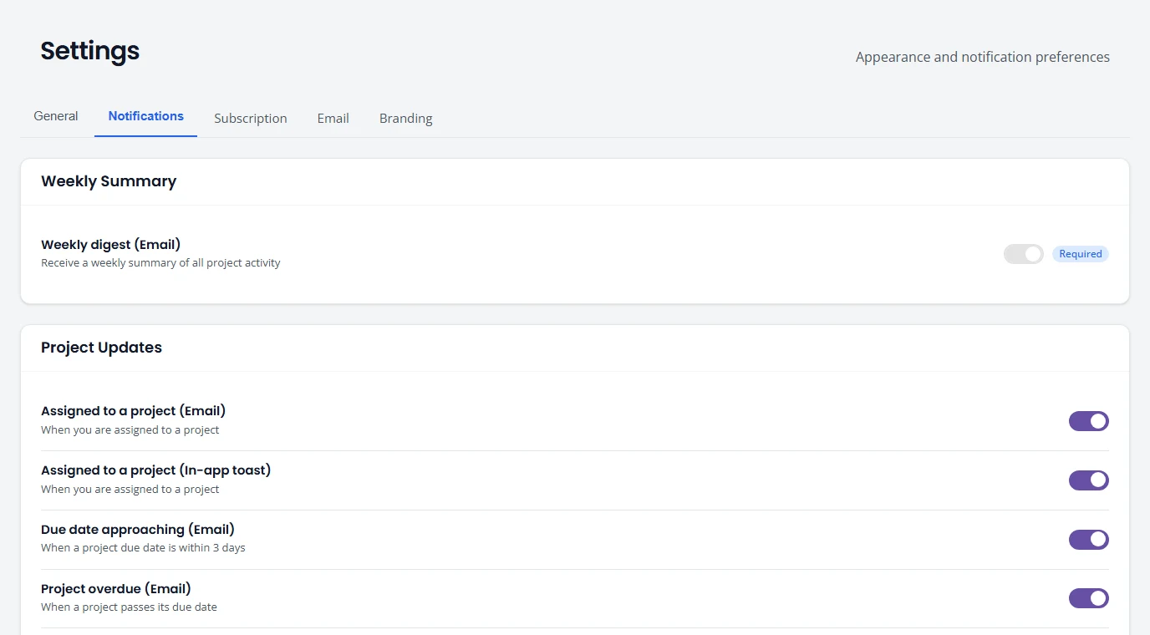Viewport: 1150px width, 635px height.
Task: Open the Email settings tab
Action: click(x=333, y=118)
